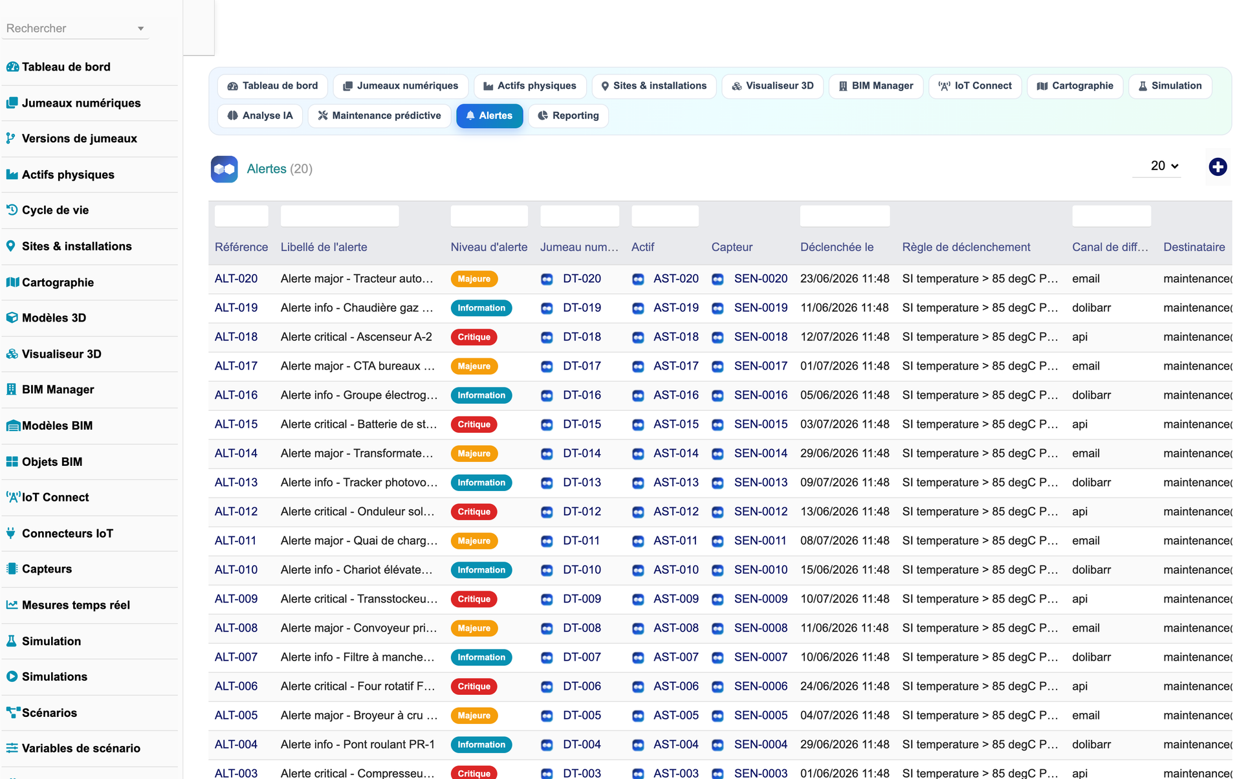Click the Référence filter input field

click(x=241, y=216)
